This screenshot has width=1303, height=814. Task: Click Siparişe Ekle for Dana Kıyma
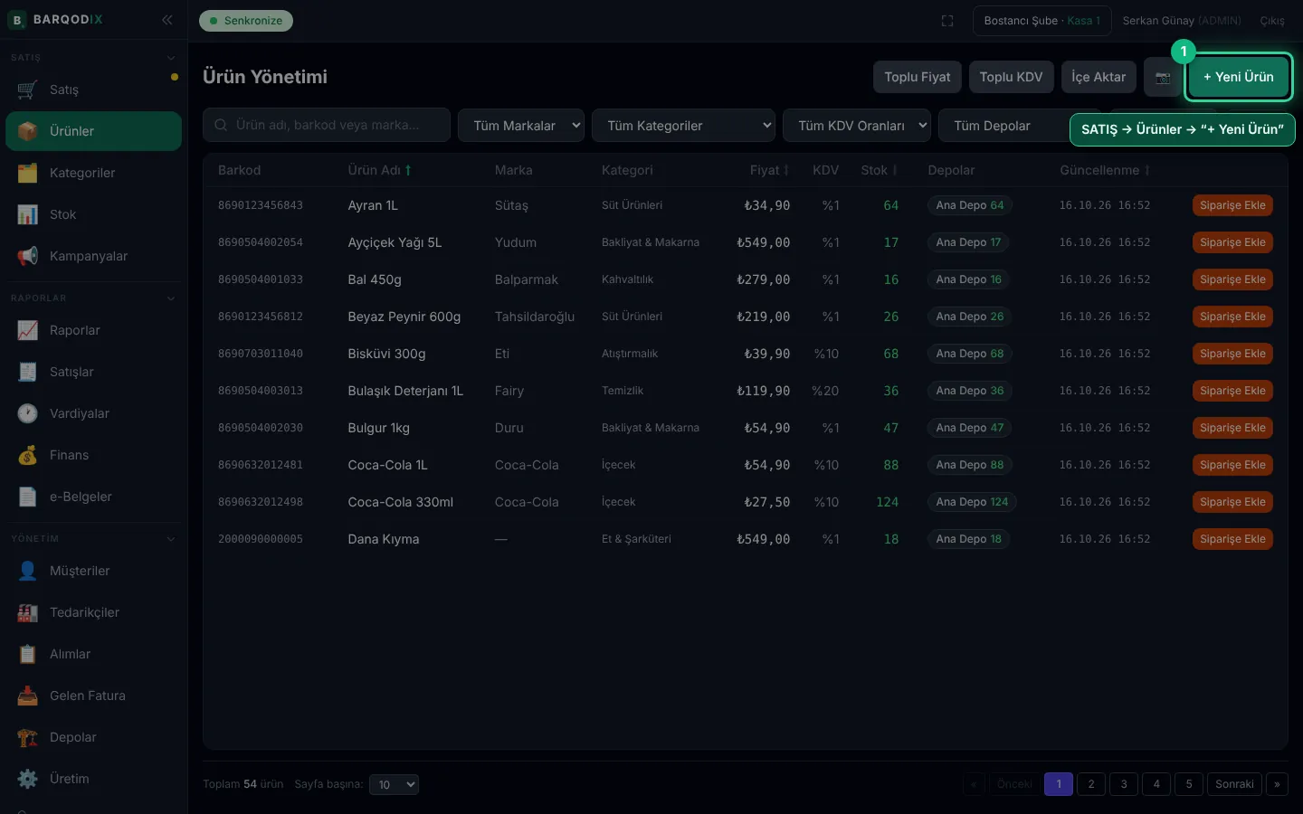coord(1232,539)
